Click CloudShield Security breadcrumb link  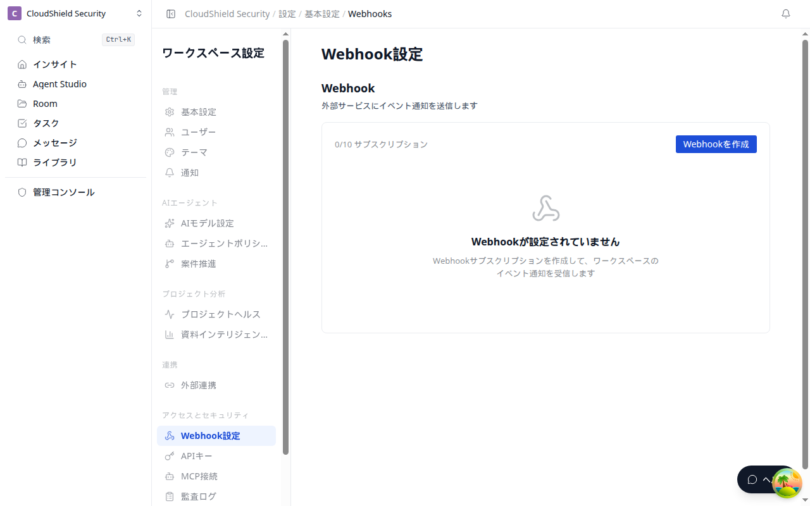tap(227, 14)
